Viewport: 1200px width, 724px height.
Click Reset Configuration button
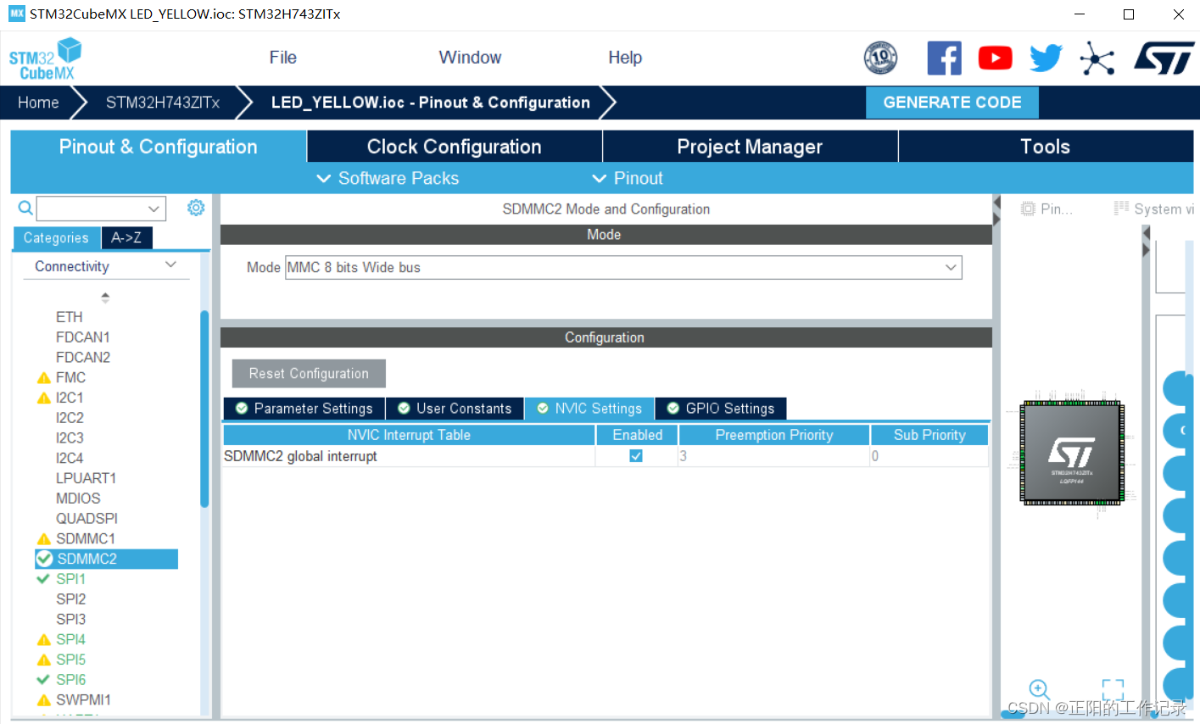pyautogui.click(x=309, y=374)
